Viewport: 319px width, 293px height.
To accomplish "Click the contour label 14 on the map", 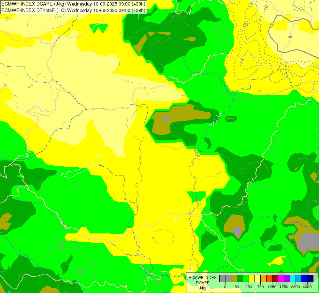I will click(x=251, y=5).
